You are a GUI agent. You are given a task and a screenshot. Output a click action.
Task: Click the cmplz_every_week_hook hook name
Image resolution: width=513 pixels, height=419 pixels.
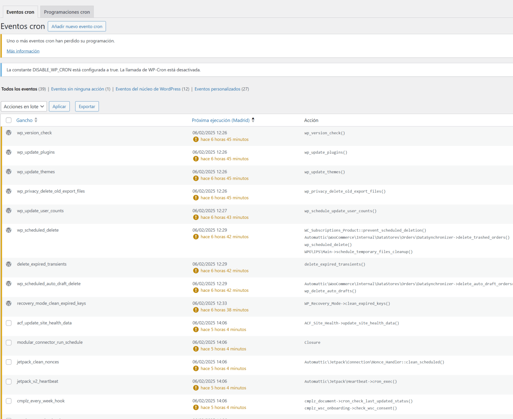41,401
